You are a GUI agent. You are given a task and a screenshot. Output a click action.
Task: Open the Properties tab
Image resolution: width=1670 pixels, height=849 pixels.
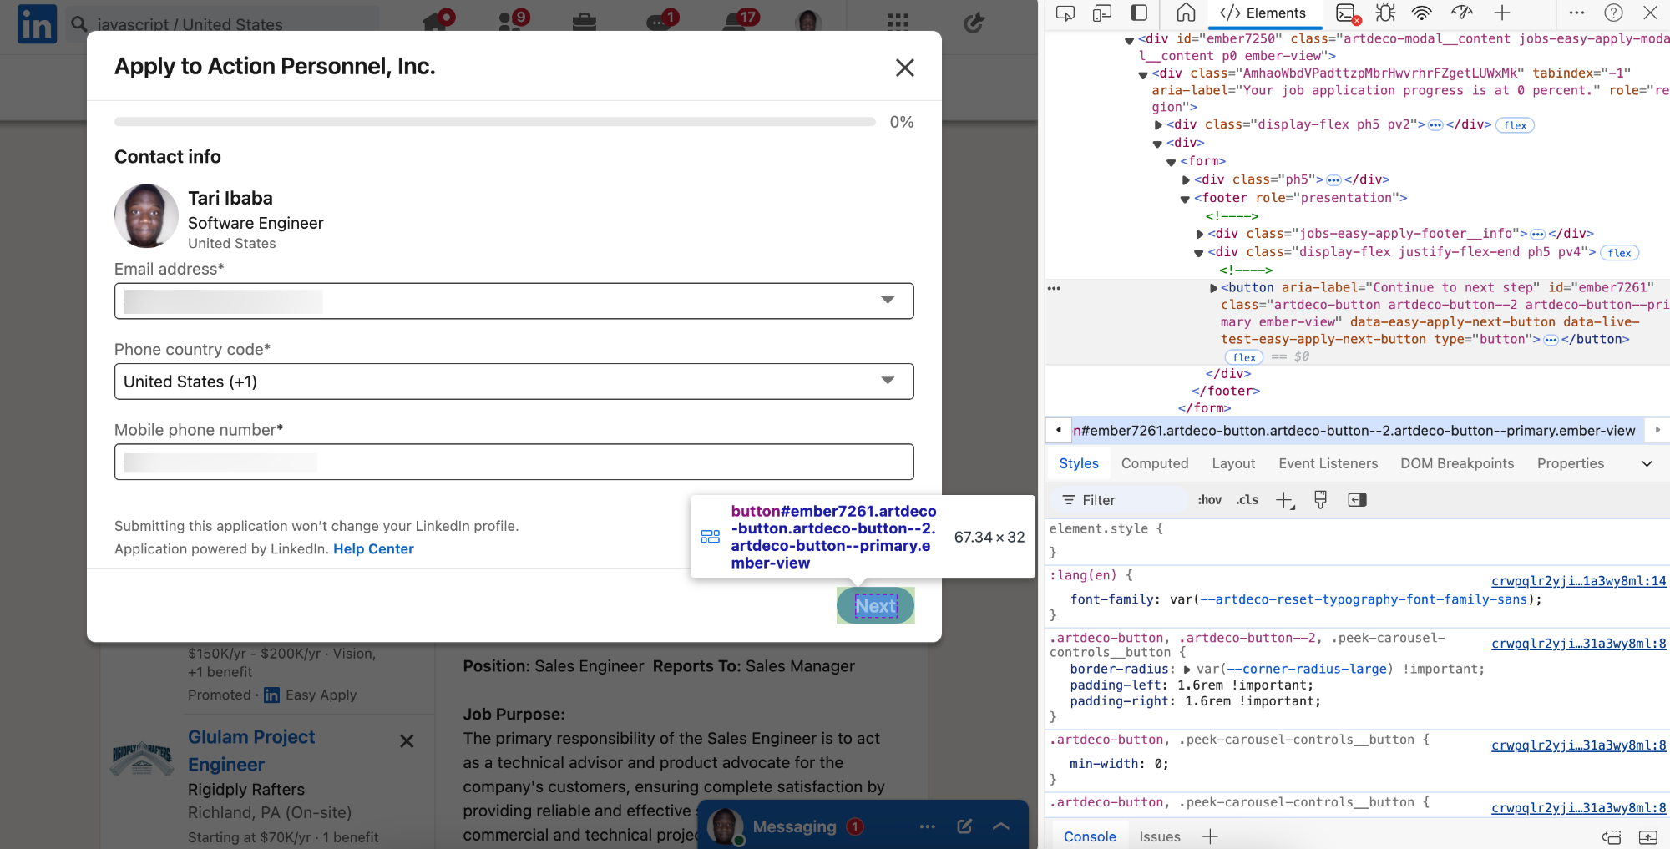(1571, 463)
